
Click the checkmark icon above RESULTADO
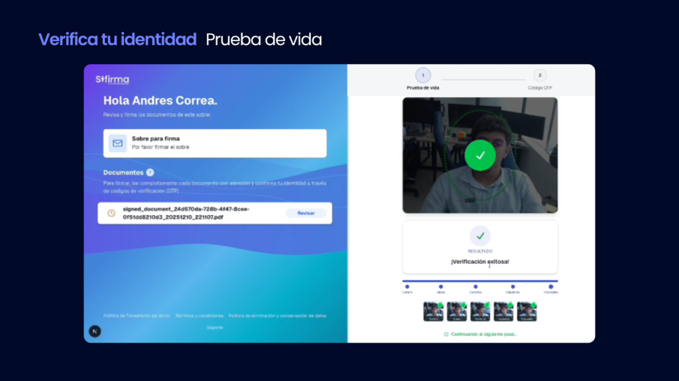[x=480, y=235]
